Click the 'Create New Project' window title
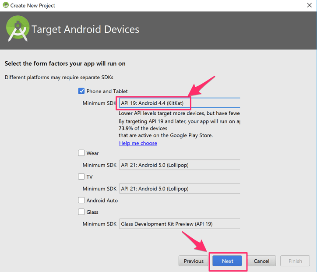The image size is (317, 272). [x=32, y=5]
